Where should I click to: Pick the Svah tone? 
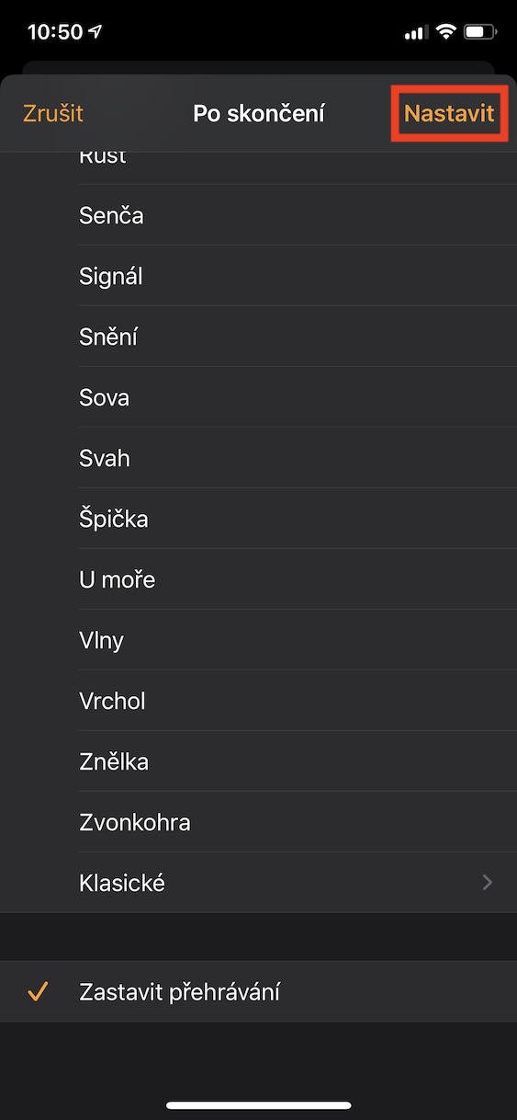tap(258, 458)
